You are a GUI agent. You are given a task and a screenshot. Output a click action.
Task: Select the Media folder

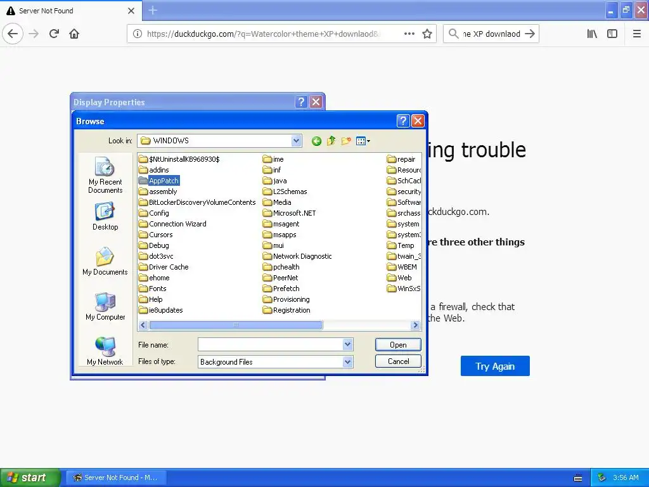(277, 202)
